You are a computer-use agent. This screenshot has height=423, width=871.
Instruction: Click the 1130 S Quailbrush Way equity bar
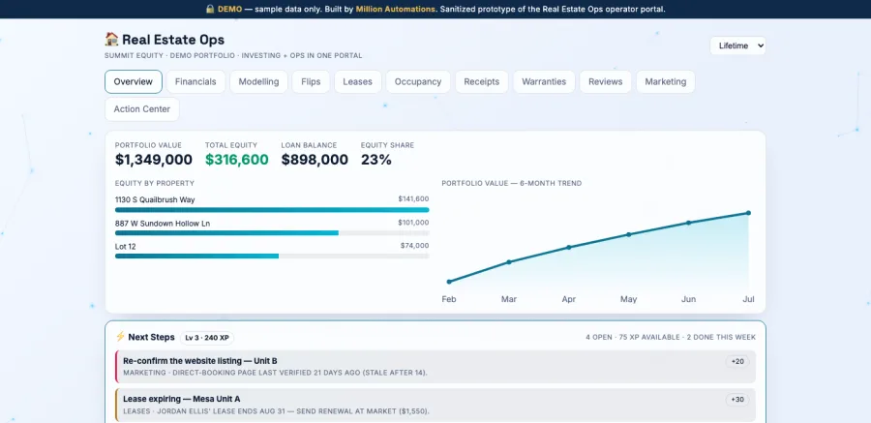(272, 209)
